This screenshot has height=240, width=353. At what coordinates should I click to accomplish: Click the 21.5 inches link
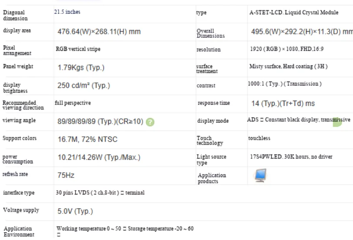(67, 12)
